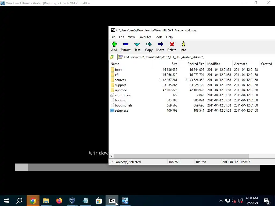Launch Firefox from the taskbar
275x206 pixels.
click(59, 201)
